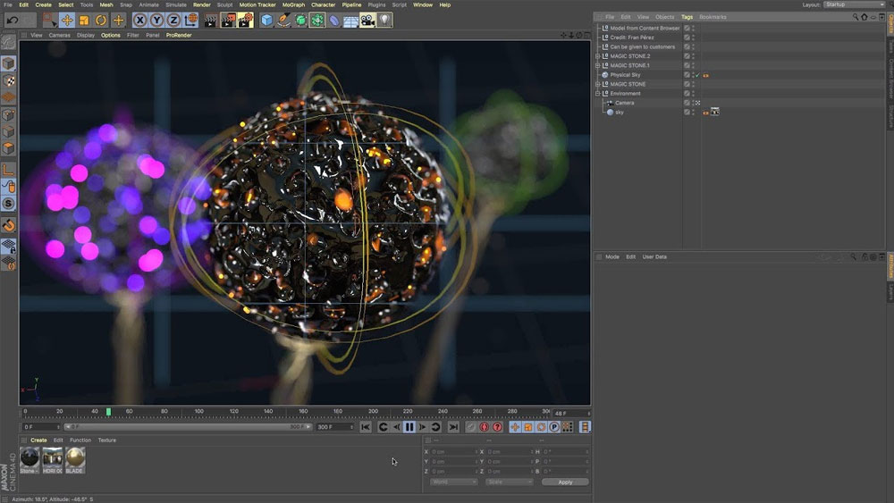Click the Record Active Objects button
Screen dimensions: 894x503
471,427
